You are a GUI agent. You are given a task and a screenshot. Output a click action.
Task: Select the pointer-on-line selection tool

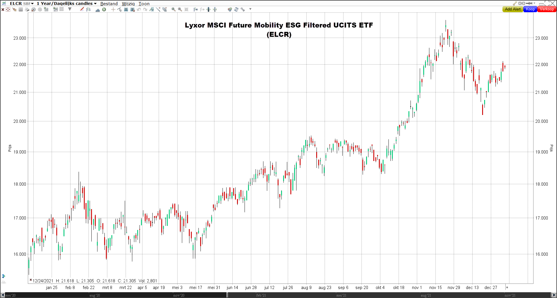coord(120,10)
